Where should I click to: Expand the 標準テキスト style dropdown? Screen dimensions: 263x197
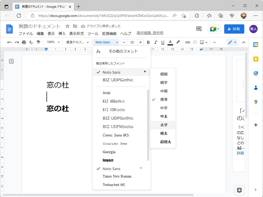coord(77,42)
